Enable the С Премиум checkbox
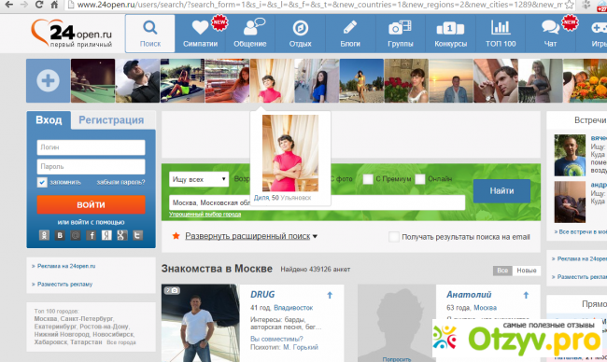This screenshot has height=362, width=607. pyautogui.click(x=368, y=179)
